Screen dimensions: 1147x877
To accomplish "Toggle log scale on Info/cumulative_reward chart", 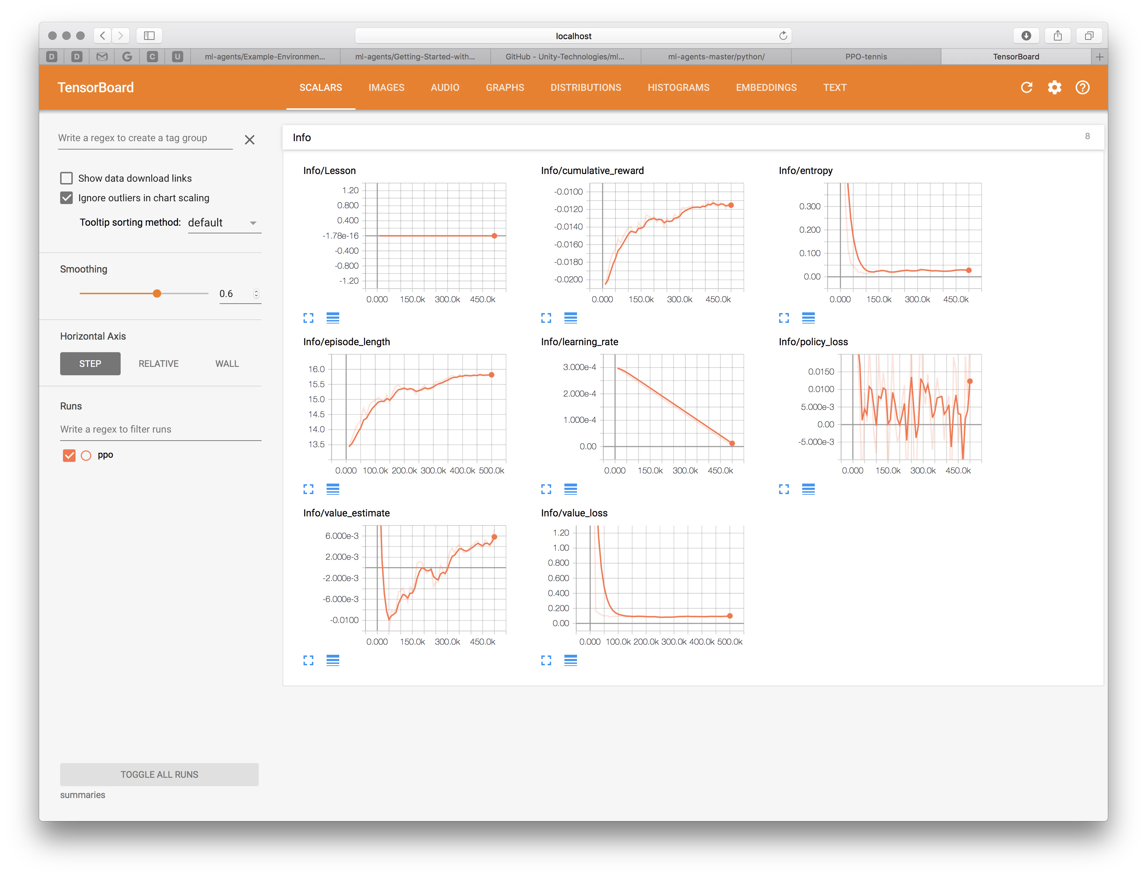I will pyautogui.click(x=570, y=317).
